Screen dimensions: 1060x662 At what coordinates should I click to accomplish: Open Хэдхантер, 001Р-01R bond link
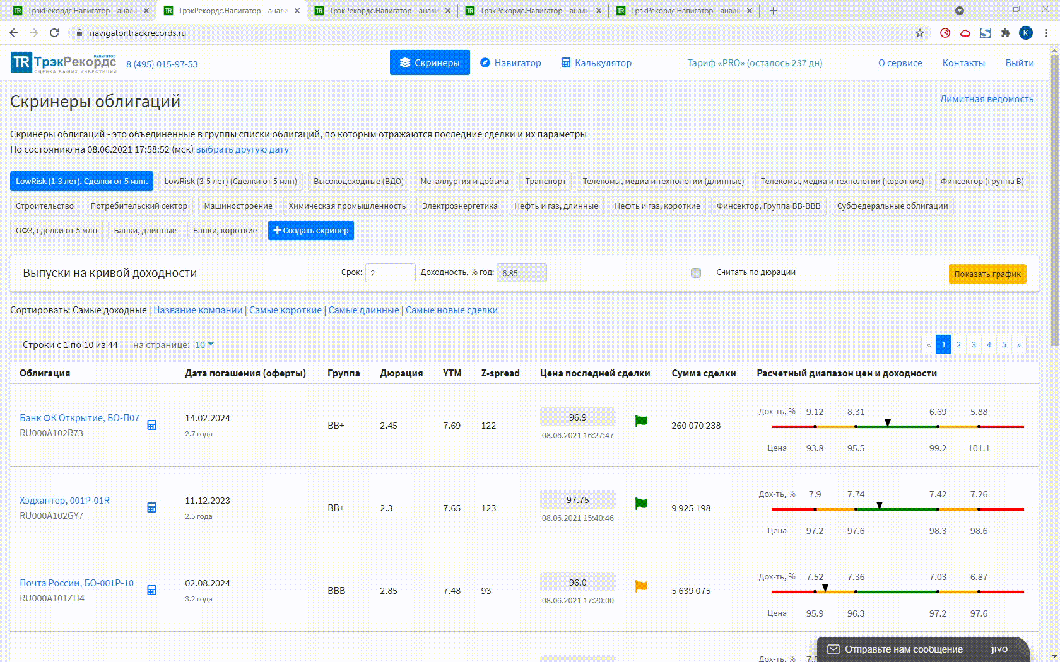click(x=64, y=501)
